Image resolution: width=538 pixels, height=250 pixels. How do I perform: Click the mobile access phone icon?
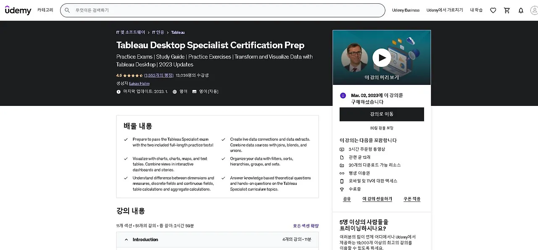(x=342, y=181)
